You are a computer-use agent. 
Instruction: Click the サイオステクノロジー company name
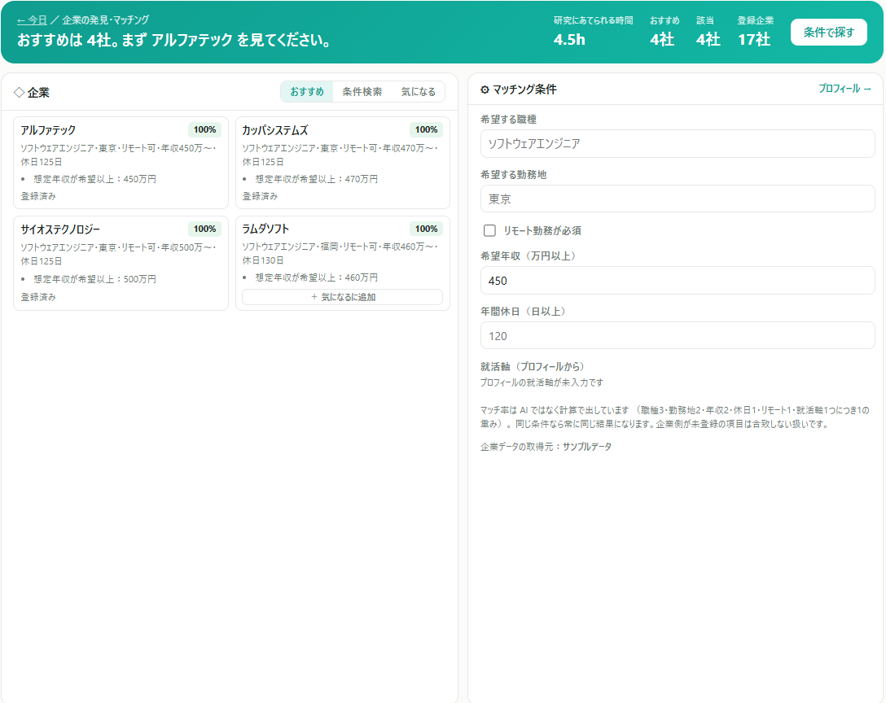[x=60, y=229]
